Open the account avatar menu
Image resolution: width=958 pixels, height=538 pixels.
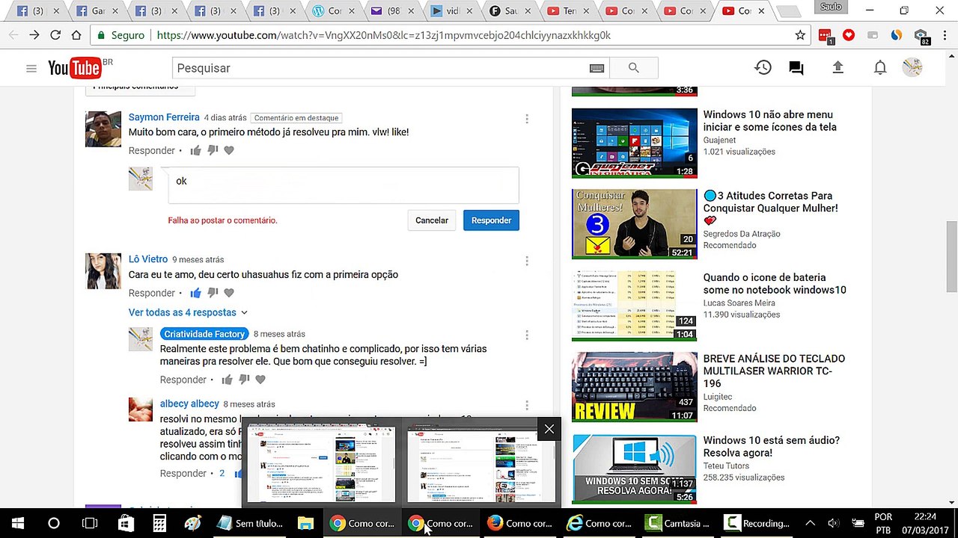(x=912, y=67)
